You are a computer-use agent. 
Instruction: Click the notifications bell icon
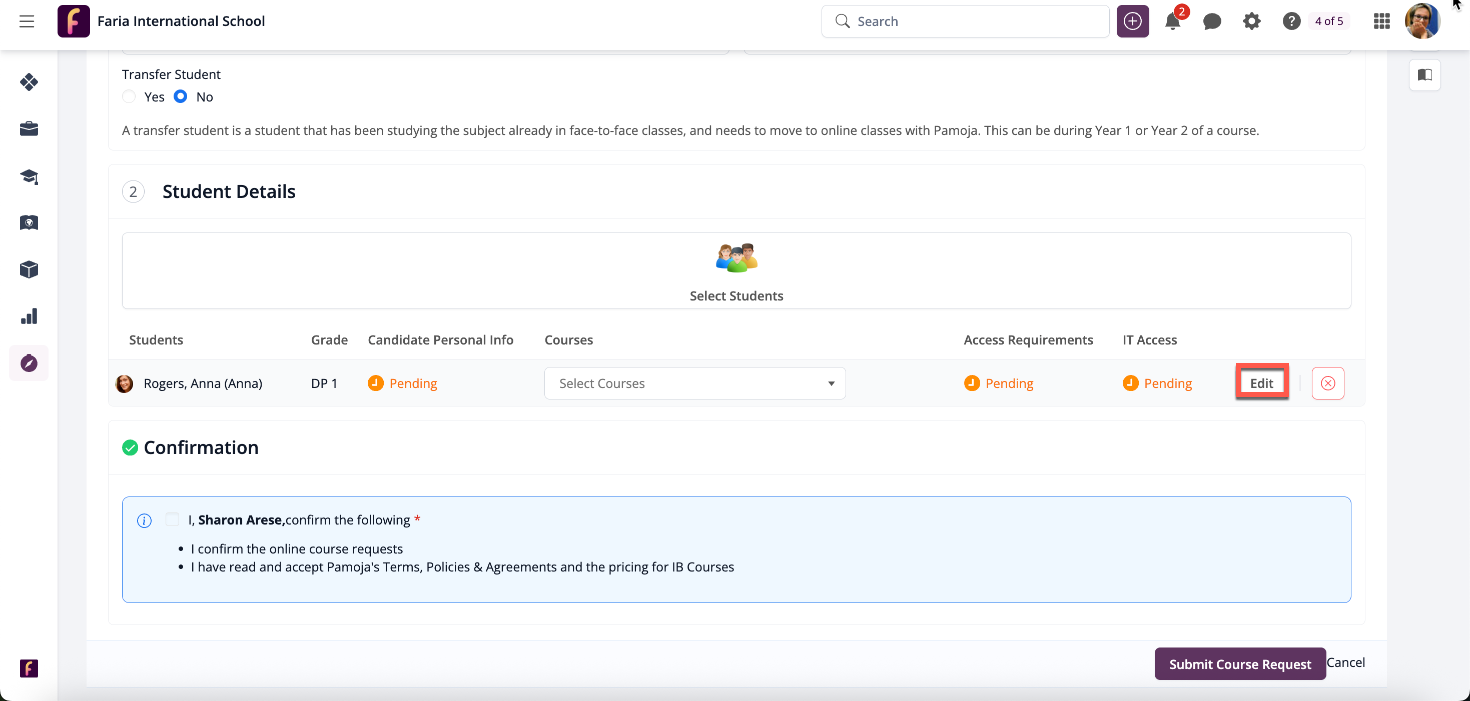tap(1172, 21)
